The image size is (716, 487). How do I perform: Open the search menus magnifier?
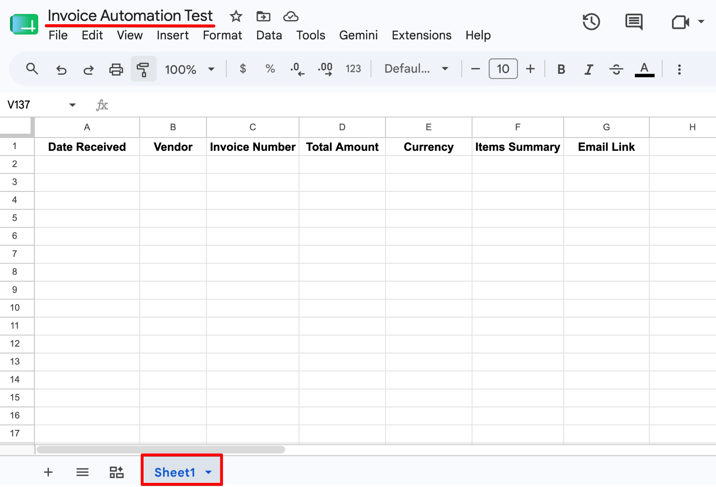pos(32,69)
